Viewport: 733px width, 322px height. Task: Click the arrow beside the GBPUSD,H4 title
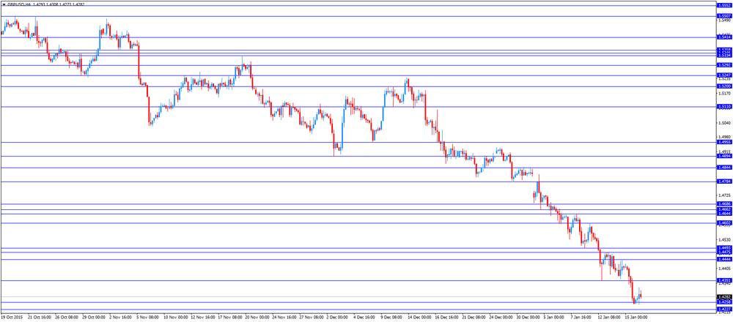pos(4,4)
